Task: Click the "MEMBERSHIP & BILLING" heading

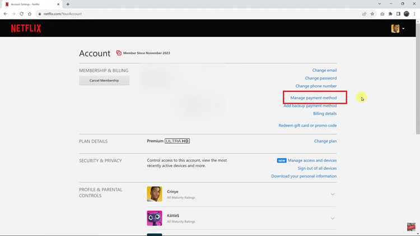Action: tap(104, 71)
